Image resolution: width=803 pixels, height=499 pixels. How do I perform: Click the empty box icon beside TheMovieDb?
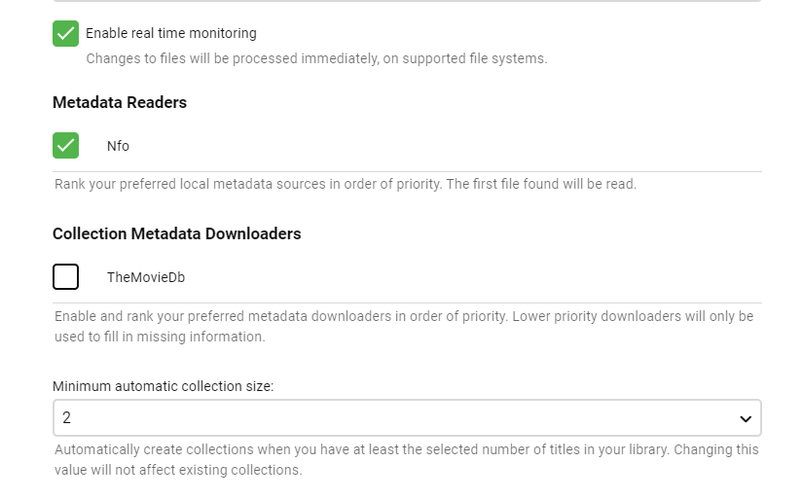65,277
